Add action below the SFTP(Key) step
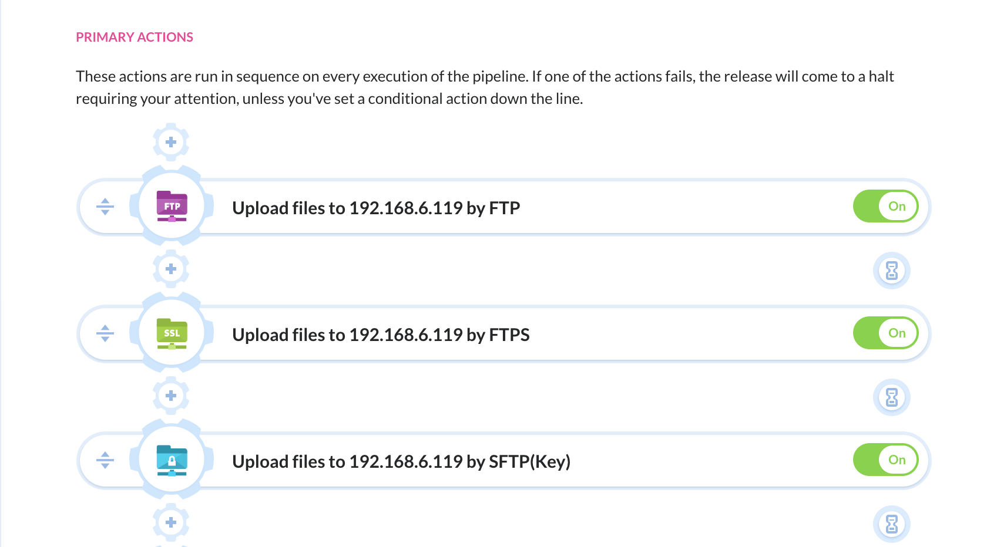This screenshot has height=547, width=1007. click(171, 522)
